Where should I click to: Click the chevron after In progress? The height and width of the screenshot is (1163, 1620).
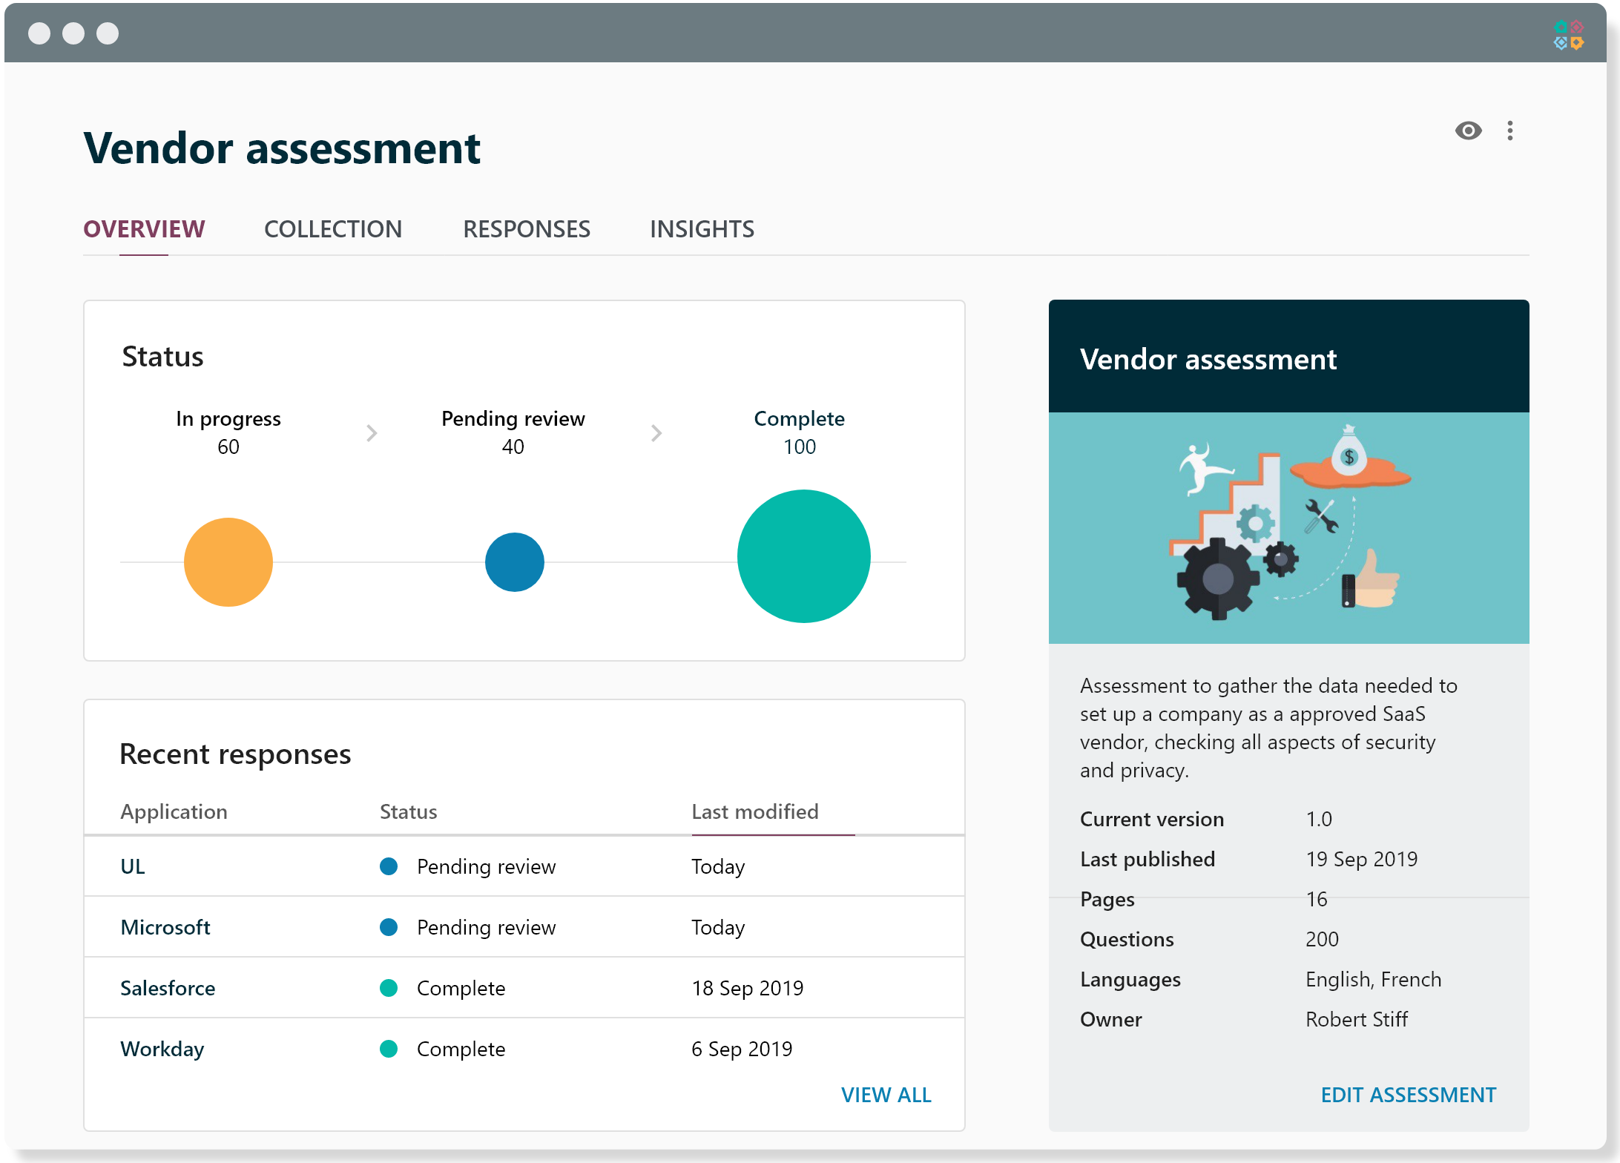coord(372,433)
